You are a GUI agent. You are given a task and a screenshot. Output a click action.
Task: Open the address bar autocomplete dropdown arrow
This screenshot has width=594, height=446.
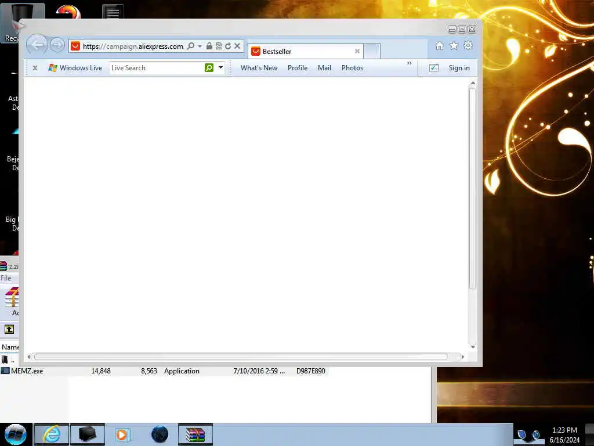pos(200,46)
